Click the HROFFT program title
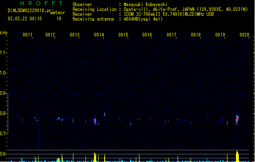The height and width of the screenshot is (162, 255). coord(41,3)
